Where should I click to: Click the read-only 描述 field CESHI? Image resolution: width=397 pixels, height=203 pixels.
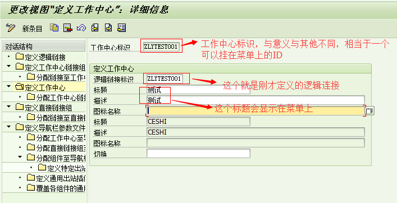point(255,132)
